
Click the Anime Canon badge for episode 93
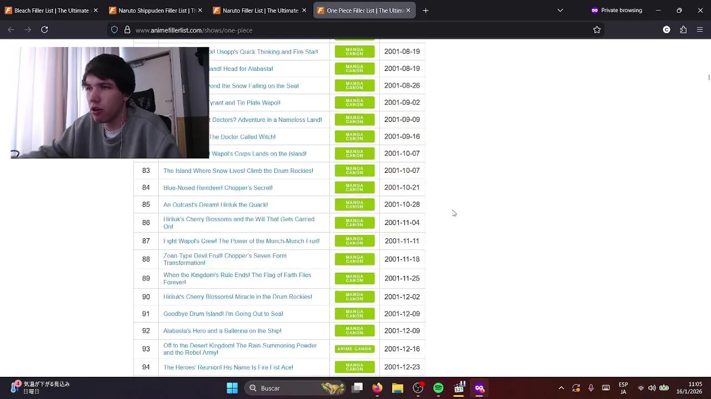354,349
